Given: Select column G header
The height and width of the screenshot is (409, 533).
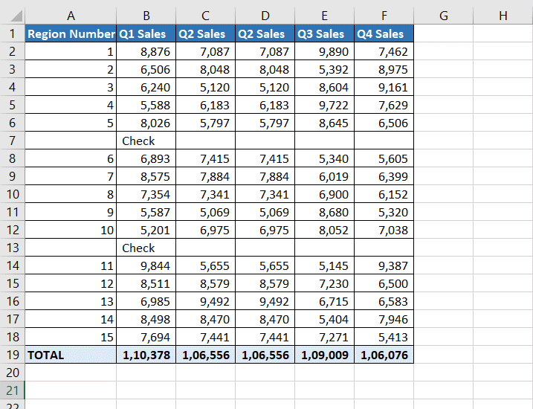Looking at the screenshot, I should click(x=444, y=16).
